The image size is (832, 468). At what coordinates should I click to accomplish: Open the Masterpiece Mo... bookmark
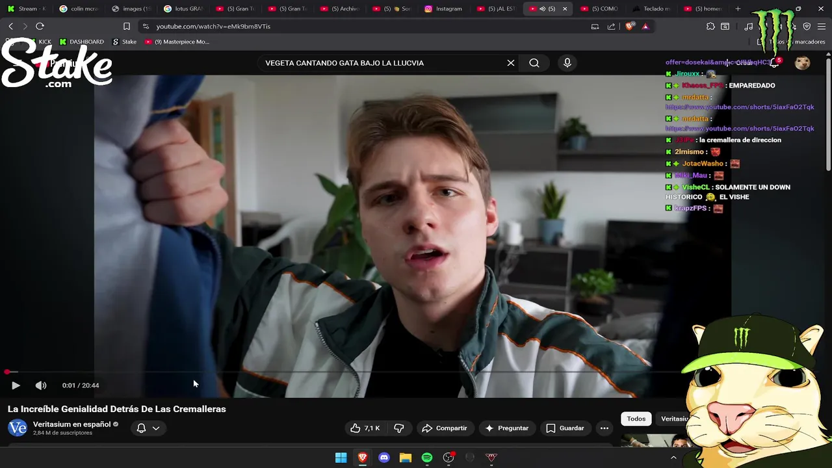point(177,42)
